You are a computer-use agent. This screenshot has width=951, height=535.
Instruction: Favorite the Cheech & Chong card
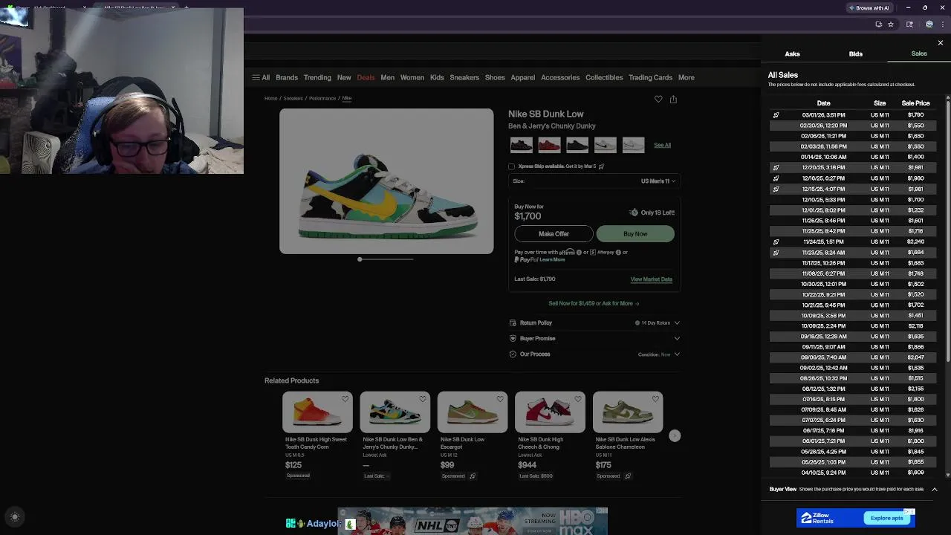(x=578, y=399)
